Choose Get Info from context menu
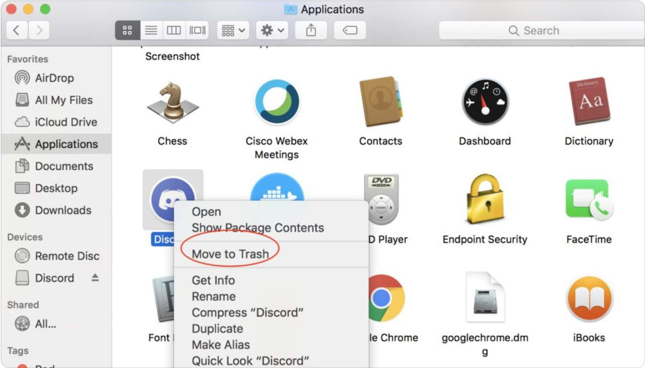The image size is (645, 368). 271,280
